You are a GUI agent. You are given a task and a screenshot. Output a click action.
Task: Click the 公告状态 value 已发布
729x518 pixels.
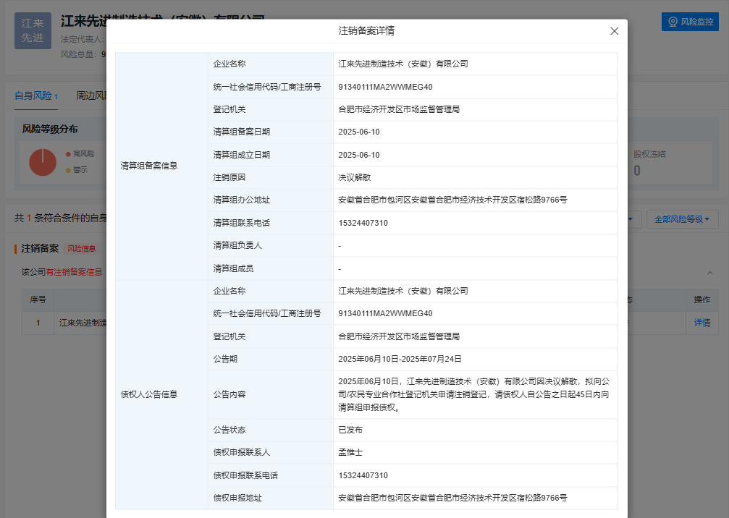[x=350, y=430]
